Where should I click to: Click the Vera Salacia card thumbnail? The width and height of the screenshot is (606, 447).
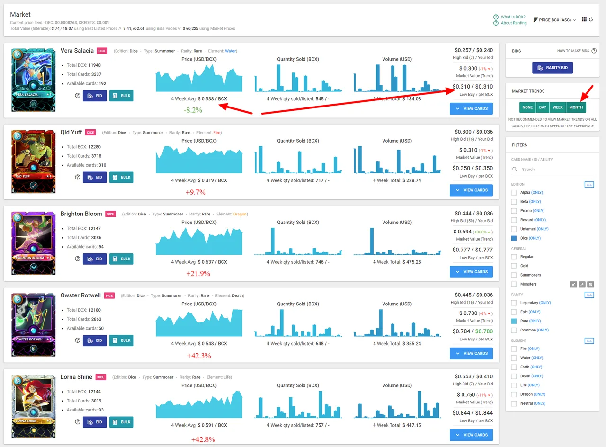[33, 80]
